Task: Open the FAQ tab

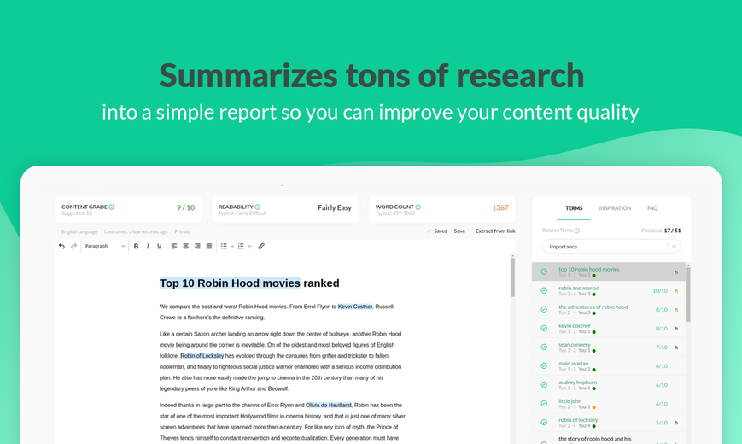Action: (652, 208)
